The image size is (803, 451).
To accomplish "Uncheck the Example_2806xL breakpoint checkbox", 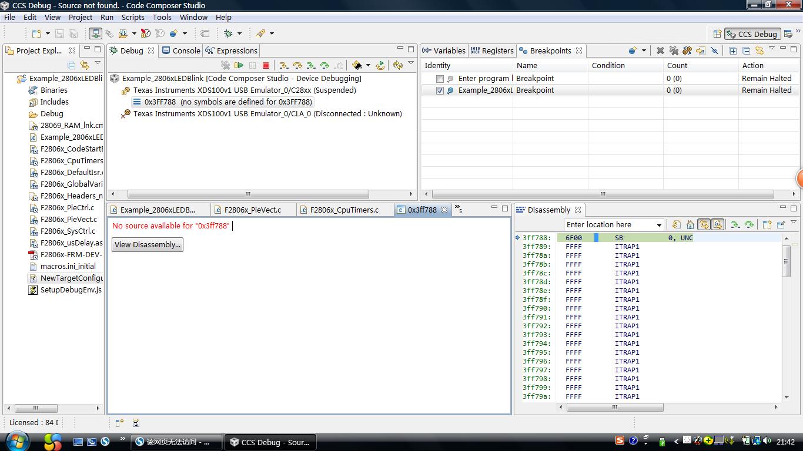I will [x=440, y=90].
